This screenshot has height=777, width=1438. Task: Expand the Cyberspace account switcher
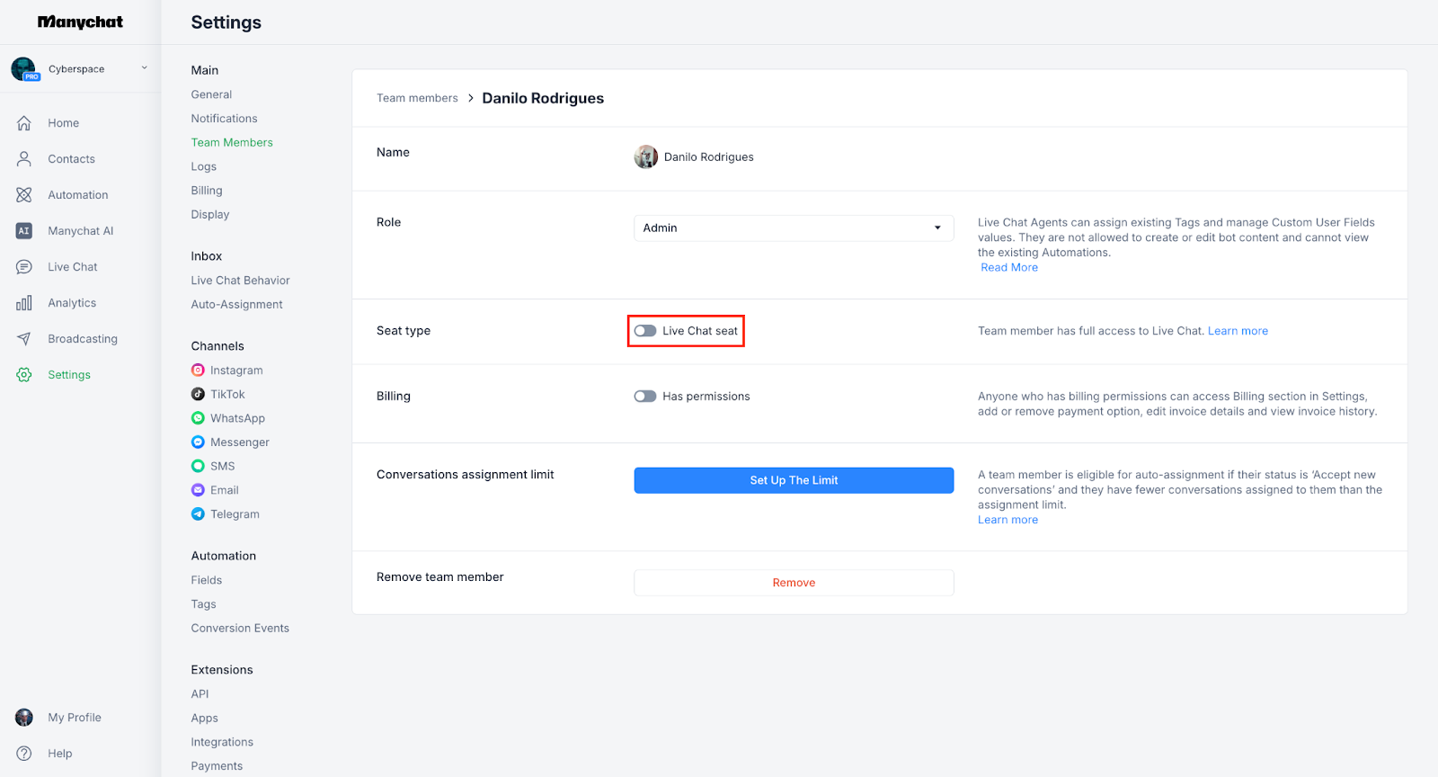point(144,68)
